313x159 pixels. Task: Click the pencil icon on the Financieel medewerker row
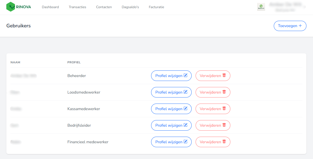(186, 142)
